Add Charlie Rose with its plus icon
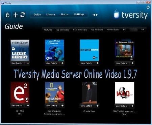The width and height of the screenshot is (152, 125). coord(97,106)
